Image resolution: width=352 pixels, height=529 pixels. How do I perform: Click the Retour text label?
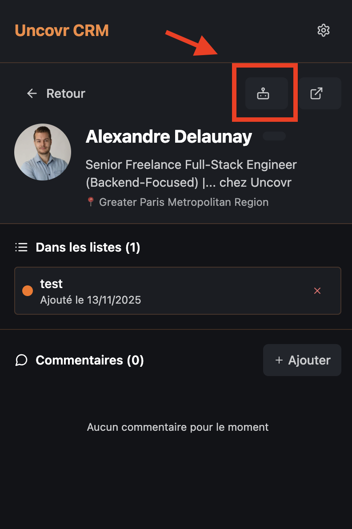(66, 93)
